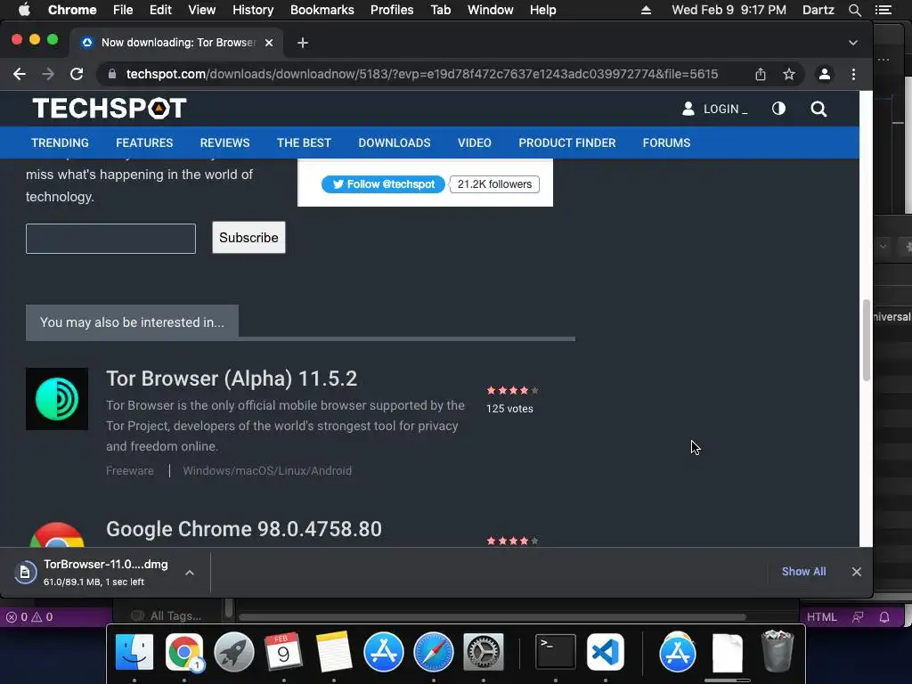Click the TechSpot logo
This screenshot has width=912, height=684.
point(110,108)
